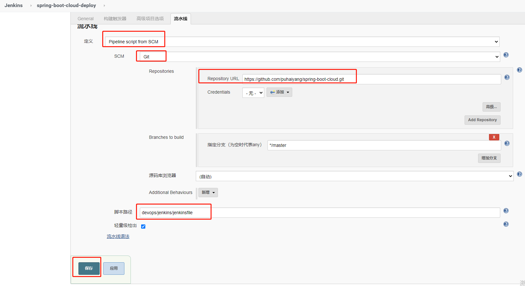
Task: Toggle the lightweight checkout checkbox
Action: (143, 226)
